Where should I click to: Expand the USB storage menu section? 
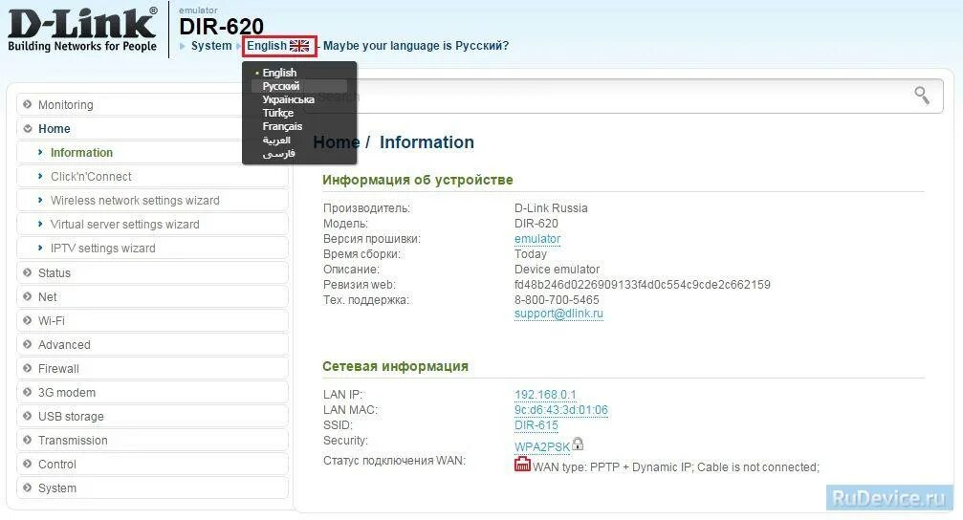pos(152,416)
